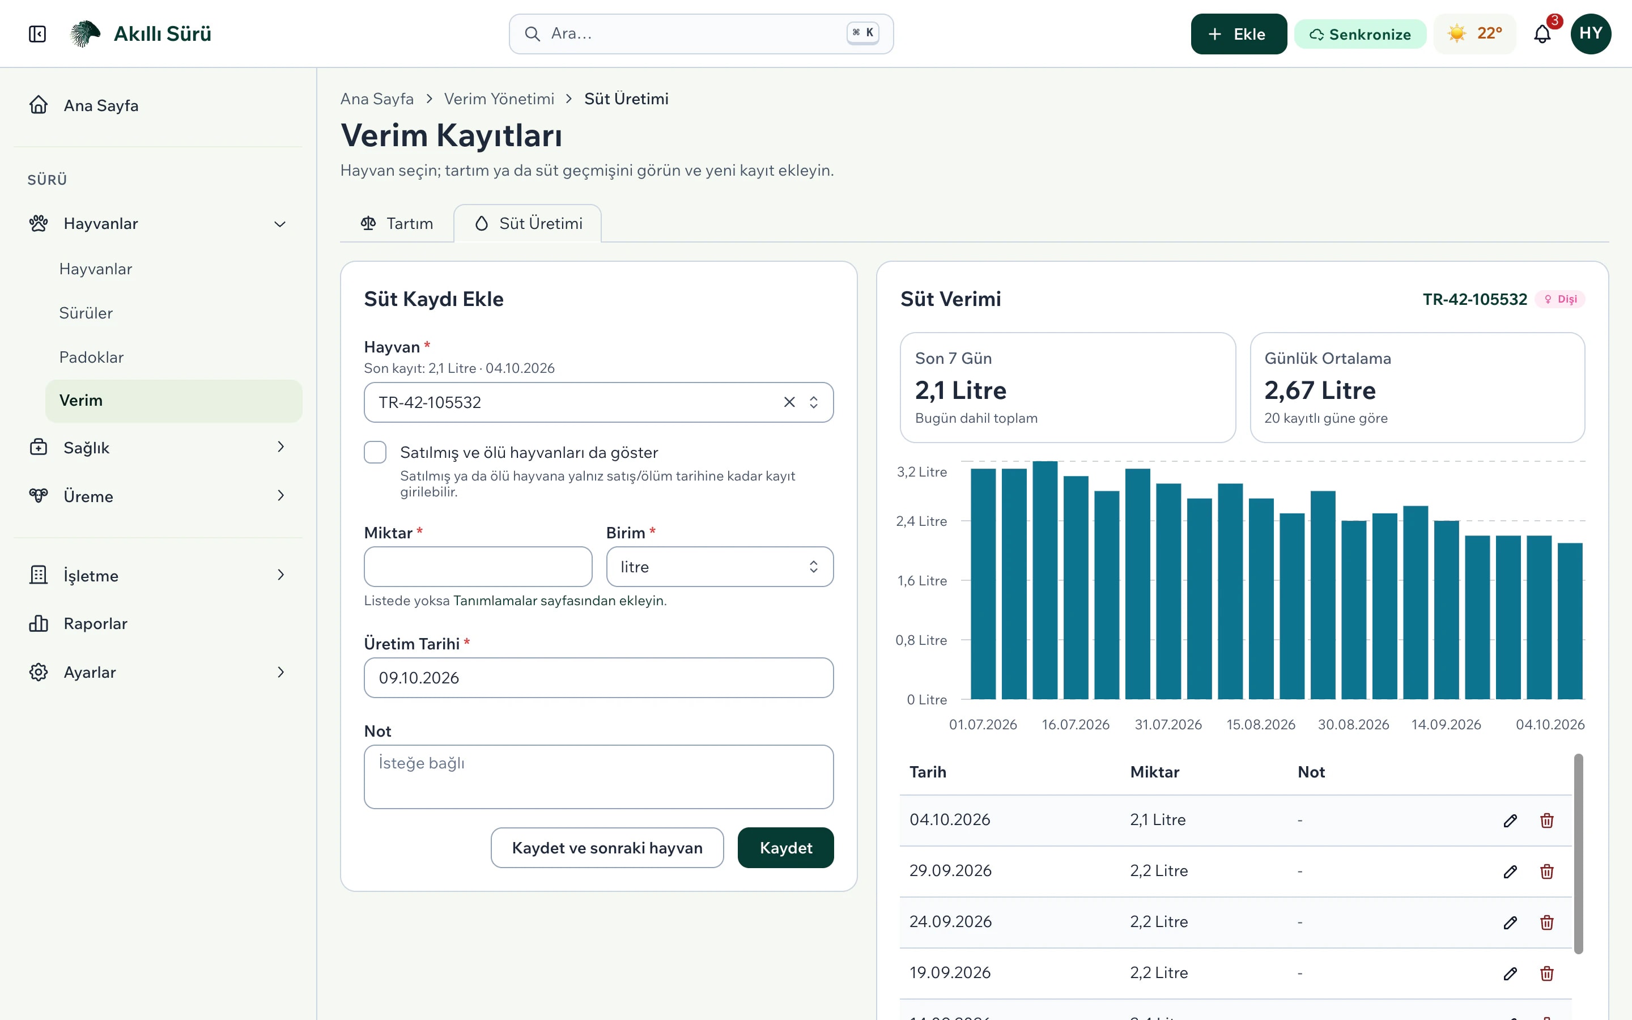Delete the 29.09.2026 milk record
1632x1020 pixels.
coord(1547,872)
